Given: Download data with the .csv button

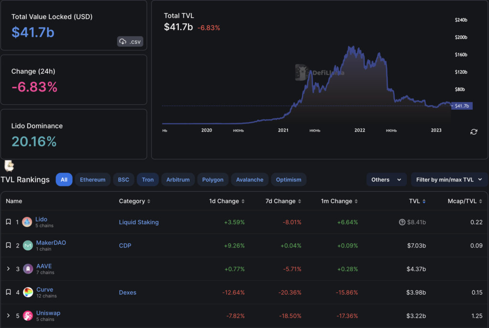Looking at the screenshot, I should 130,41.
